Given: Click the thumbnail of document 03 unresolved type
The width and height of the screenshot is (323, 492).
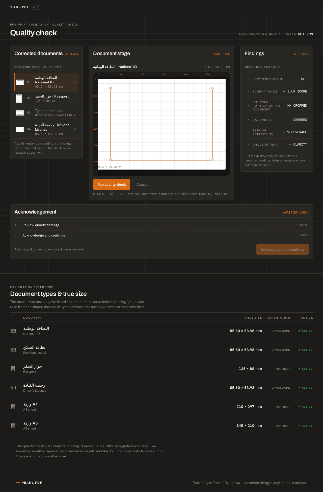Looking at the screenshot, I should point(20,113).
